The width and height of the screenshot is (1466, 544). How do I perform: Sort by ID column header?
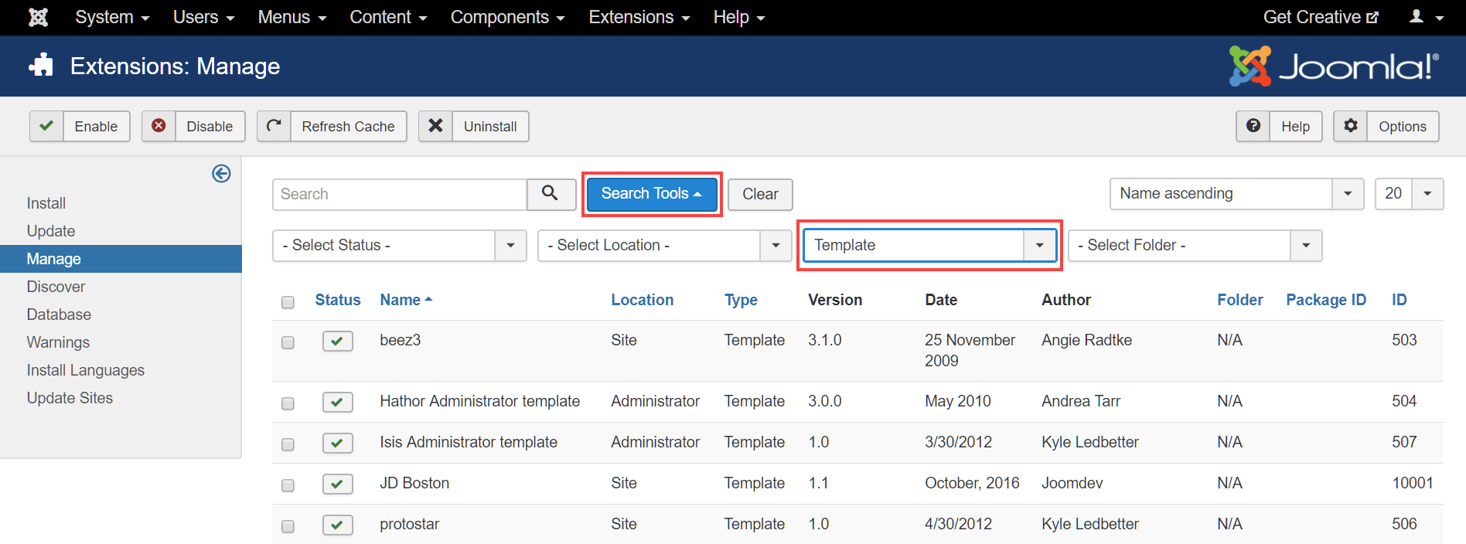click(1399, 300)
